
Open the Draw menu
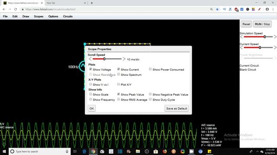[26, 16]
